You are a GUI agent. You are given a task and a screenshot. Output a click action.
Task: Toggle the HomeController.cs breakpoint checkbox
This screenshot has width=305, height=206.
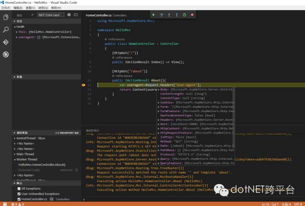click(19, 199)
